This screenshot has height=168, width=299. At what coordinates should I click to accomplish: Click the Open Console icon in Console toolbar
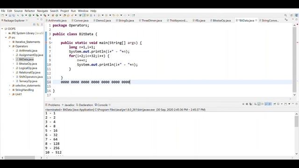285,104
